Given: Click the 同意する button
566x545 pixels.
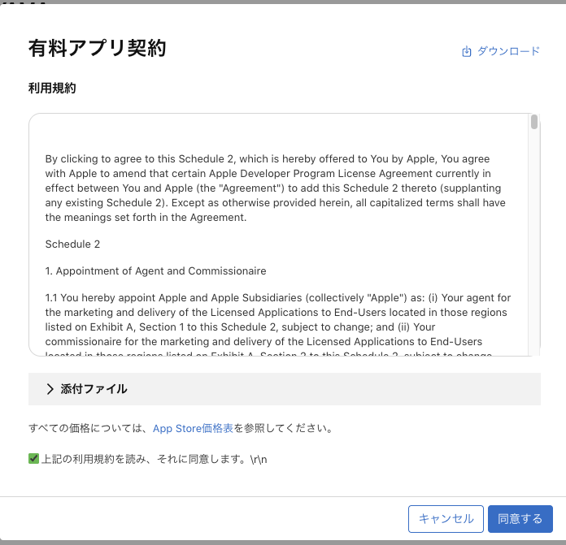Looking at the screenshot, I should 520,519.
